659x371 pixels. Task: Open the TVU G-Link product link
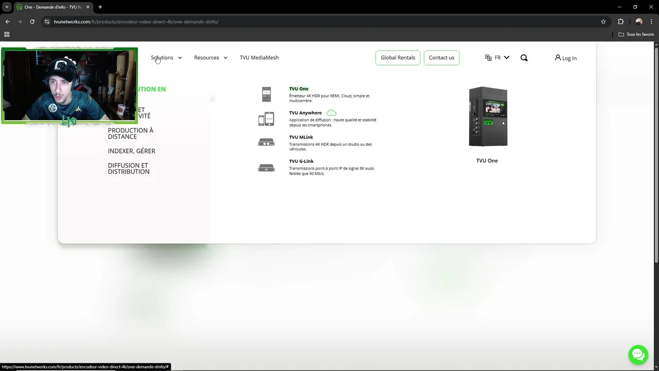point(301,161)
